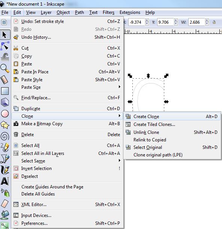Choose Select Original
This screenshot has height=229, width=222.
pyautogui.click(x=172, y=147)
